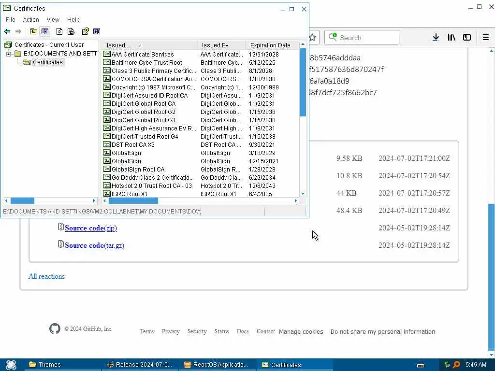Click the certificate list vertical scrollbar thumb
This screenshot has height=371, width=495.
coord(303,82)
